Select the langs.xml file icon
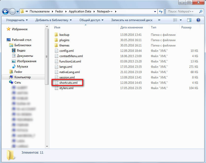Screen dimensions: 206x163 [56, 67]
